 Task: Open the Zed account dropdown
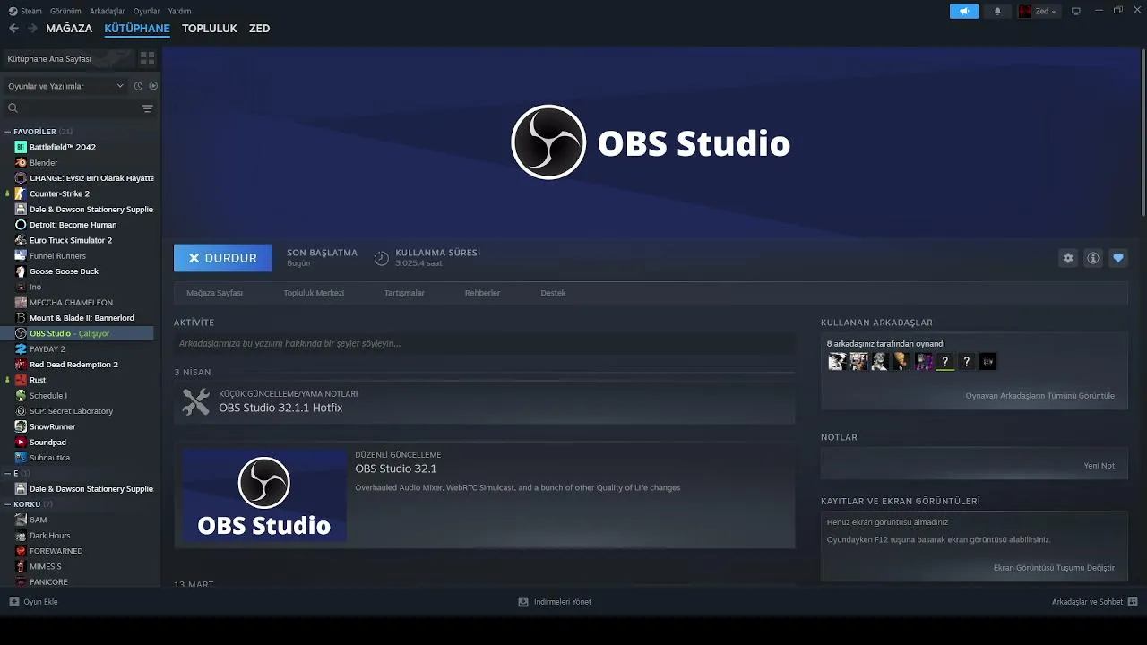pyautogui.click(x=1038, y=12)
